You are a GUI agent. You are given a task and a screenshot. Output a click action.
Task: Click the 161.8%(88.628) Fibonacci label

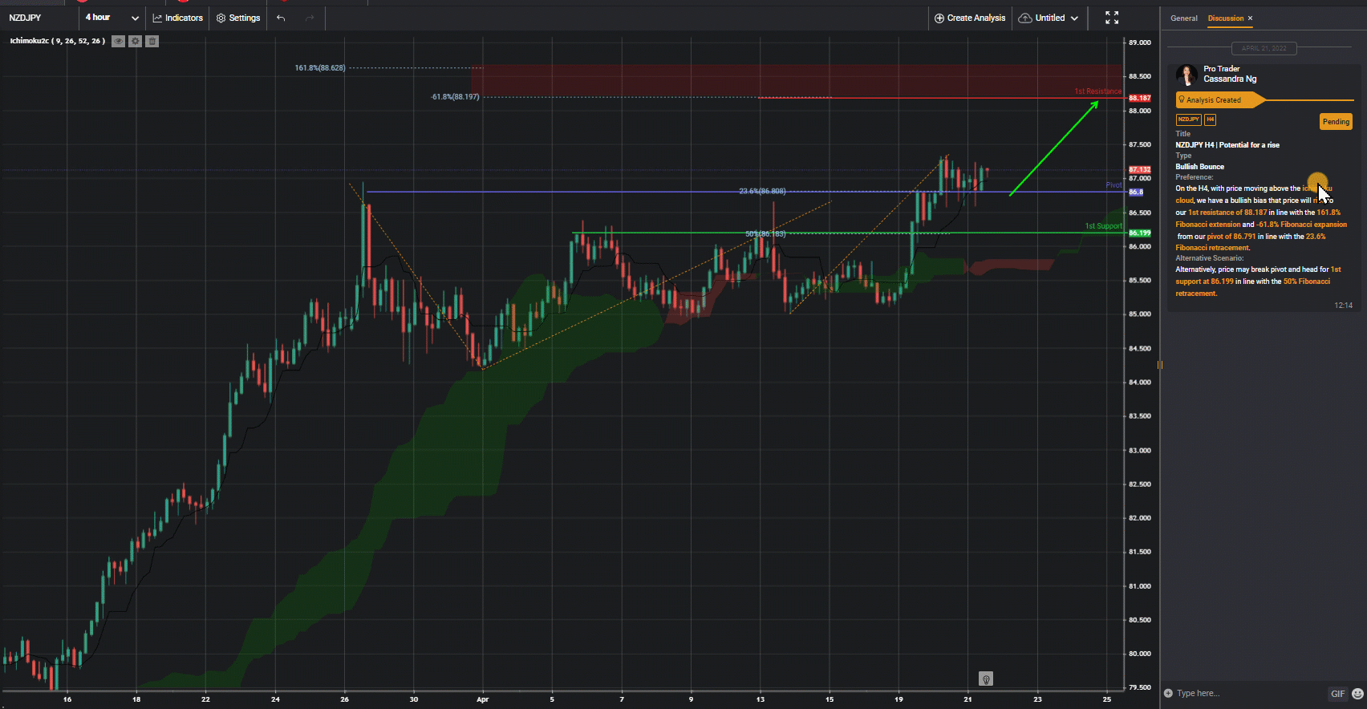pos(320,68)
